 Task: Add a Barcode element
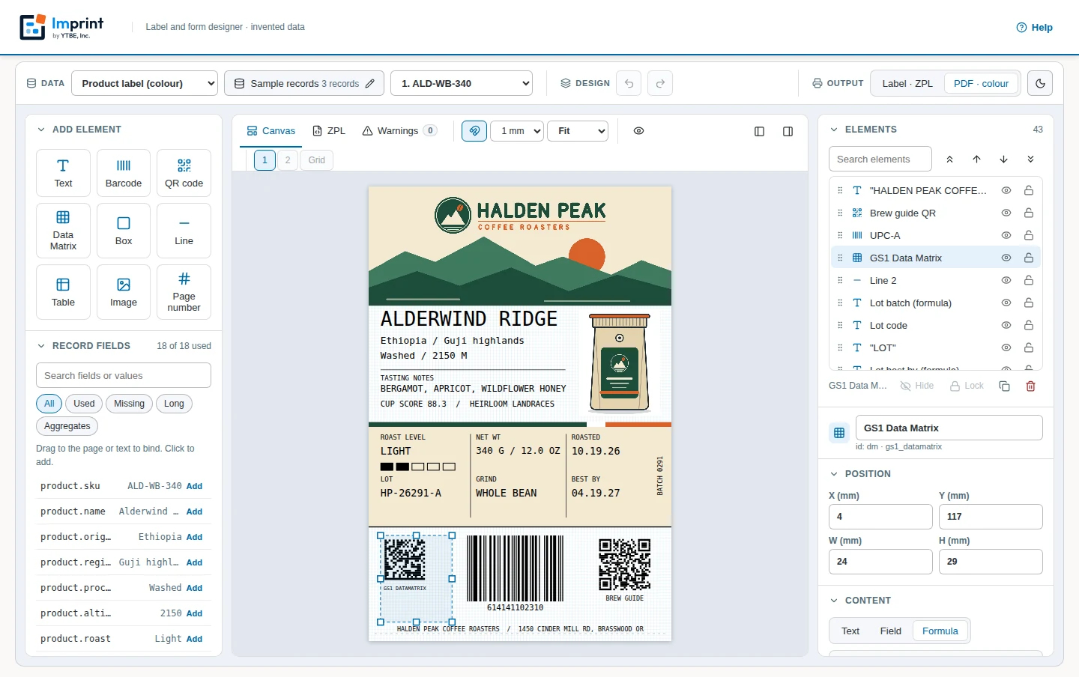click(124, 173)
